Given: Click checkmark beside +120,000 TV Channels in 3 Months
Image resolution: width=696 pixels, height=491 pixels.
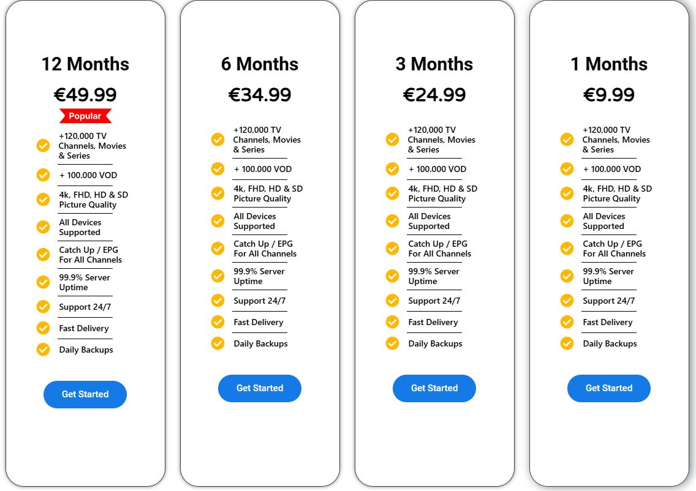Looking at the screenshot, I should [x=392, y=139].
